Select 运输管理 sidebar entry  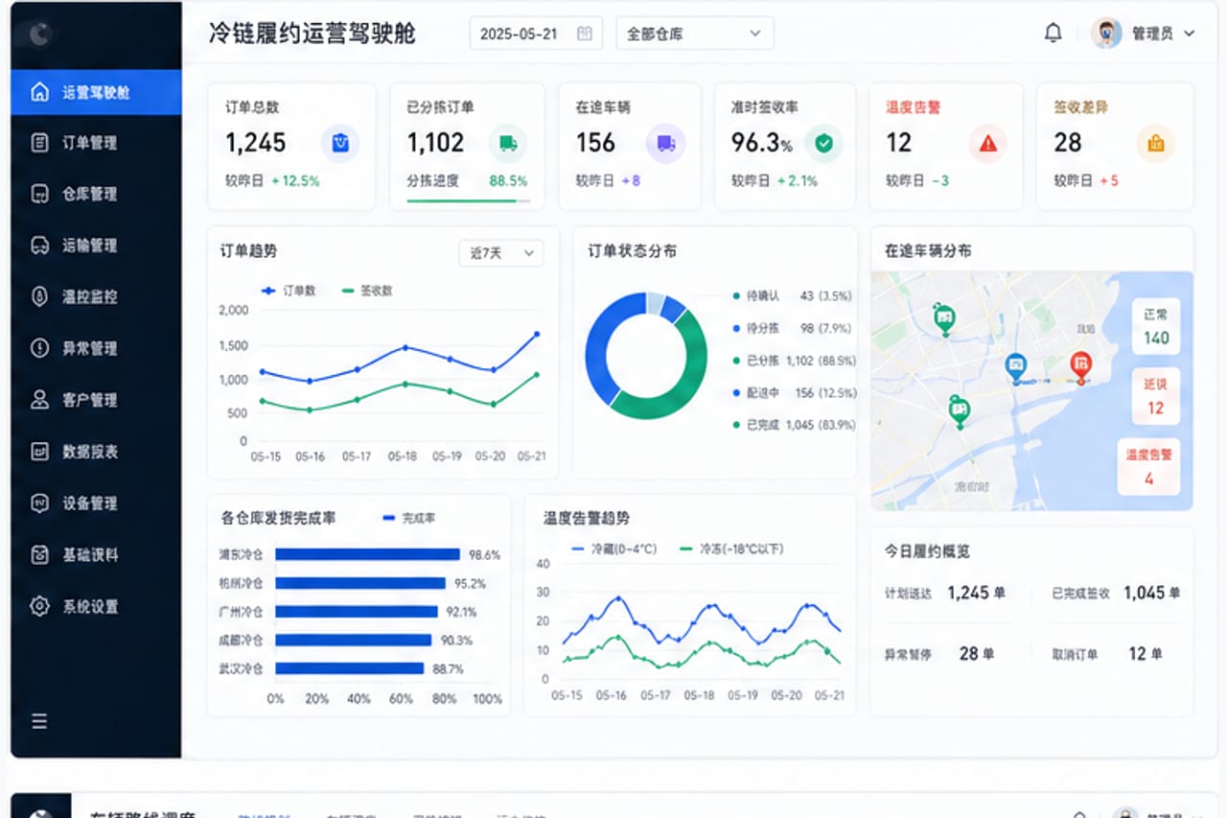click(x=96, y=245)
